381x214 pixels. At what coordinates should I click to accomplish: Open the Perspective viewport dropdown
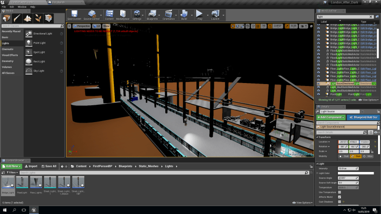(83, 25)
